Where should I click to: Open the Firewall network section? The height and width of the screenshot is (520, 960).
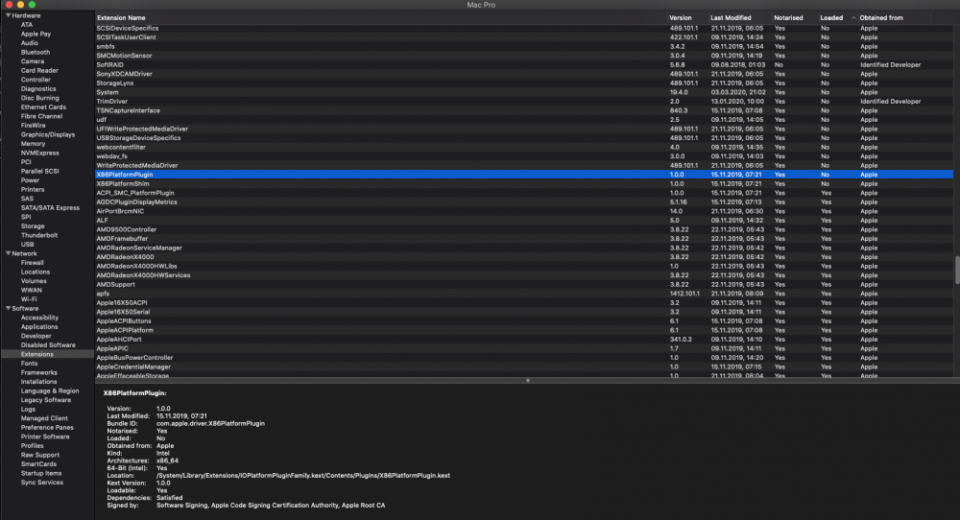pyautogui.click(x=32, y=263)
